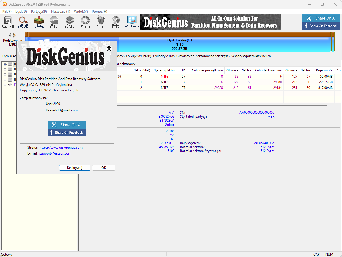Open the Partition Recovery tool
Image resolution: width=342 pixels, height=257 pixels.
point(23,22)
